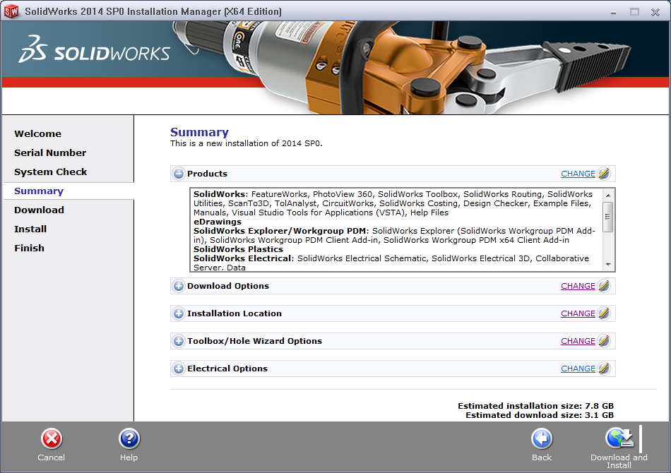The height and width of the screenshot is (473, 671).
Task: Select Welcome step in sidebar
Action: click(37, 134)
